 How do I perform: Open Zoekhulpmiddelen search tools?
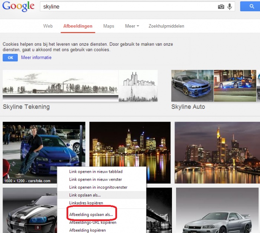pyautogui.click(x=166, y=26)
